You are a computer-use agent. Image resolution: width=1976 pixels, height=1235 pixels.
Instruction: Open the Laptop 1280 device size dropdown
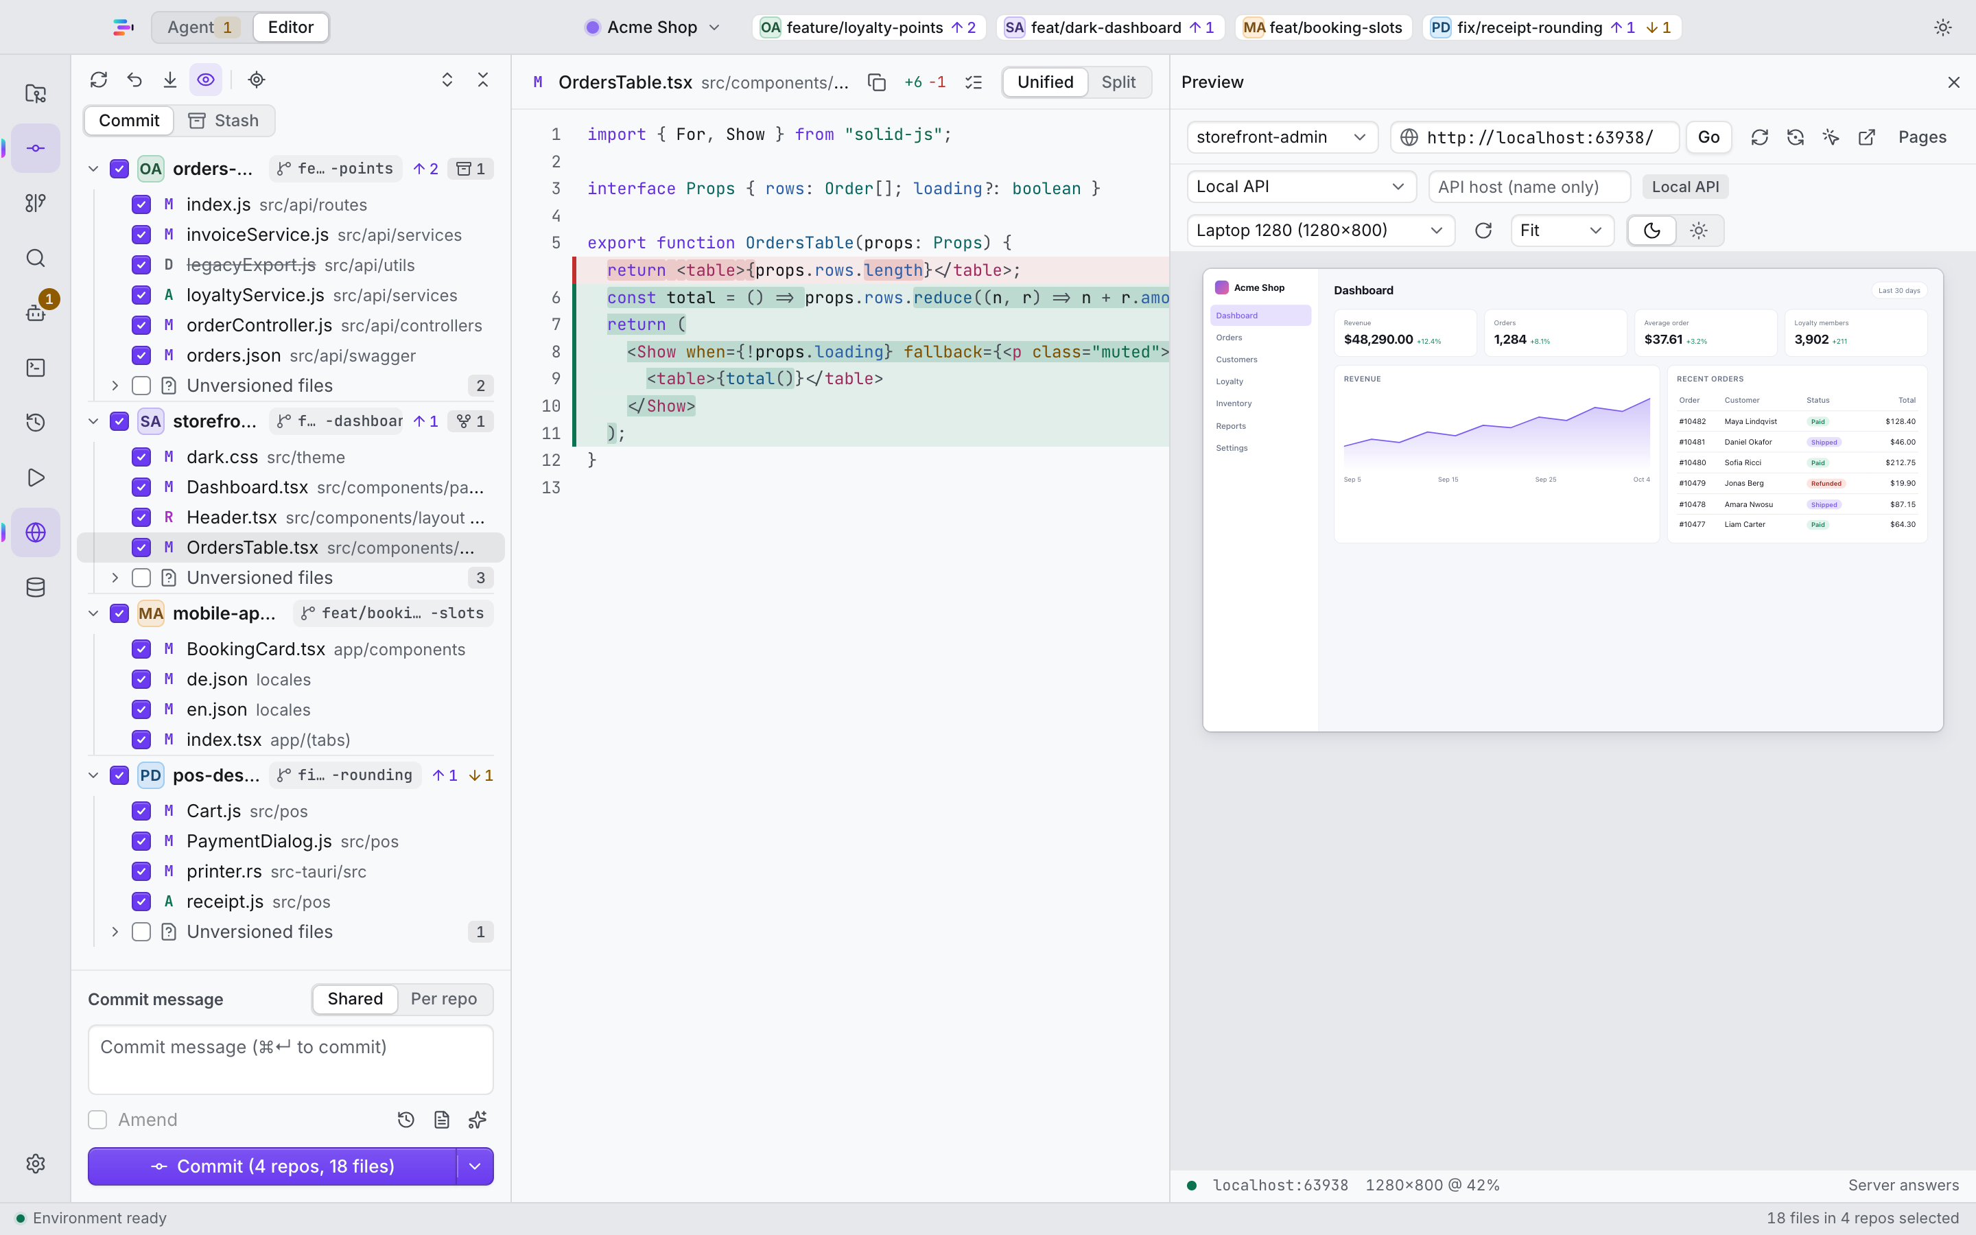[x=1320, y=231]
